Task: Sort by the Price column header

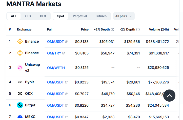Action: pos(85,29)
